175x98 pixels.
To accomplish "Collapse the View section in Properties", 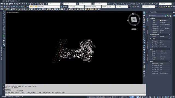I will pos(169,49).
